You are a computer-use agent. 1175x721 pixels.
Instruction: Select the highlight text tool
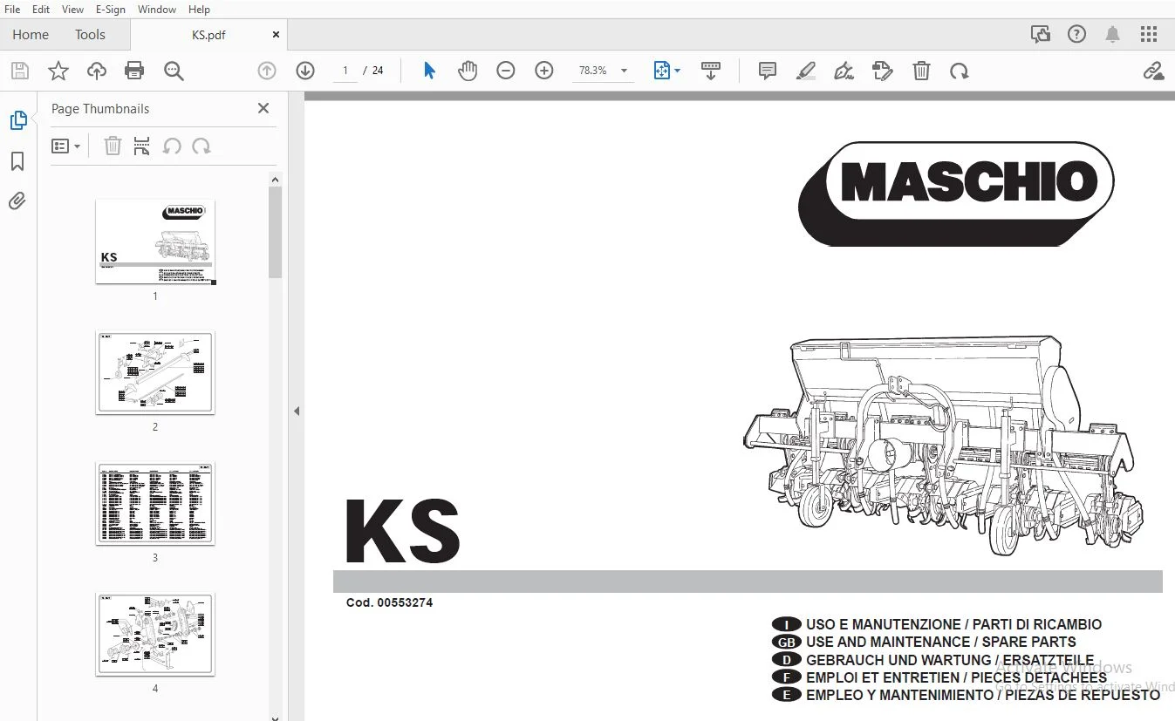[x=806, y=71]
